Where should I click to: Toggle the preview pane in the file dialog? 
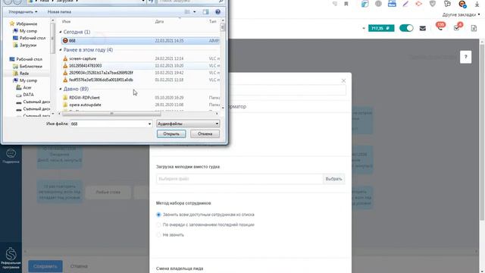click(205, 12)
